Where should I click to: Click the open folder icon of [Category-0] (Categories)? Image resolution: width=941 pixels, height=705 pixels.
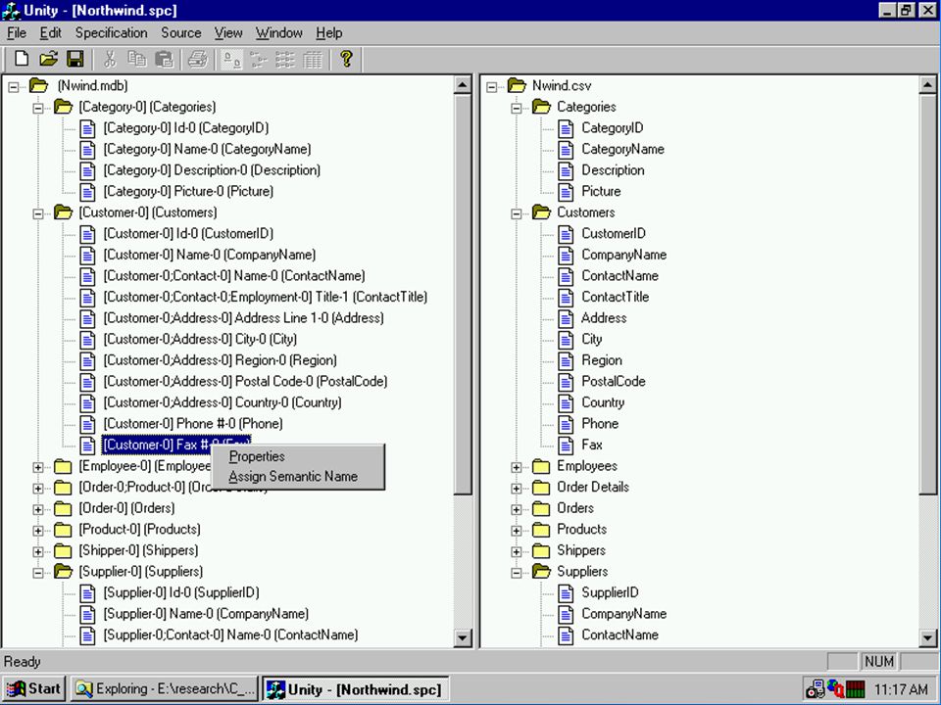(x=63, y=107)
